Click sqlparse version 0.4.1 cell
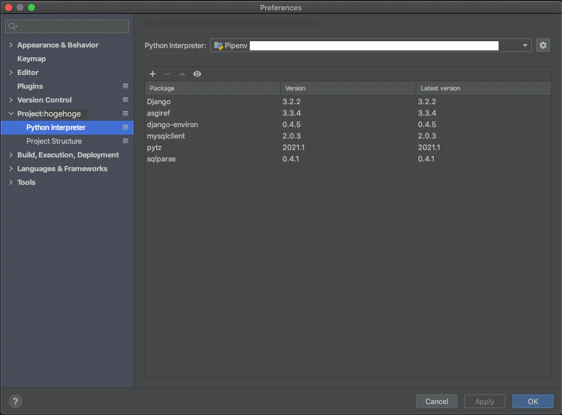Viewport: 562px width, 415px height. [x=290, y=159]
